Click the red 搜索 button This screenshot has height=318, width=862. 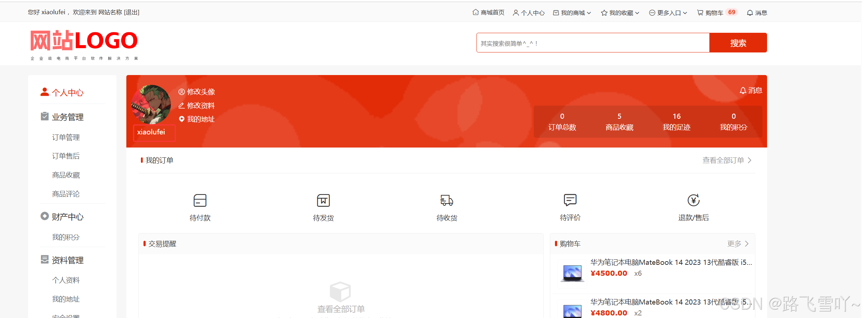coord(738,43)
